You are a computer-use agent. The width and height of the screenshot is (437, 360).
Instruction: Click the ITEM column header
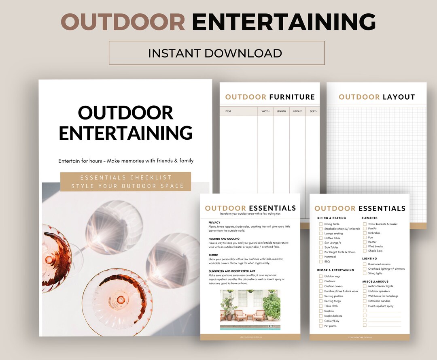click(x=228, y=111)
